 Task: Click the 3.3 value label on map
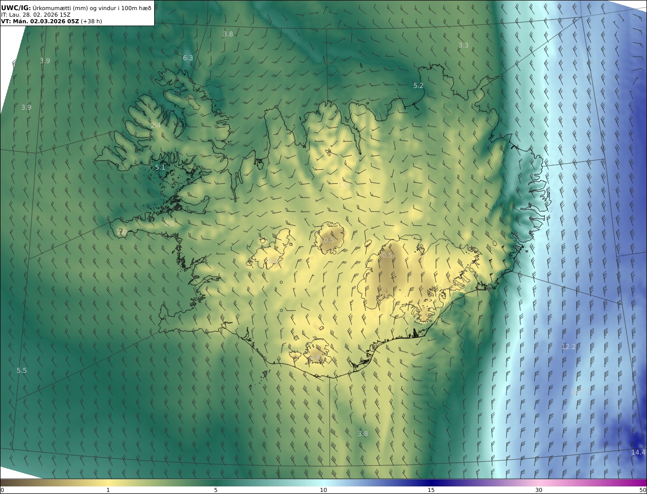coord(464,45)
